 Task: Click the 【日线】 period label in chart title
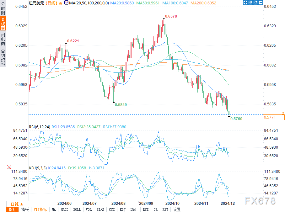tap(51, 3)
